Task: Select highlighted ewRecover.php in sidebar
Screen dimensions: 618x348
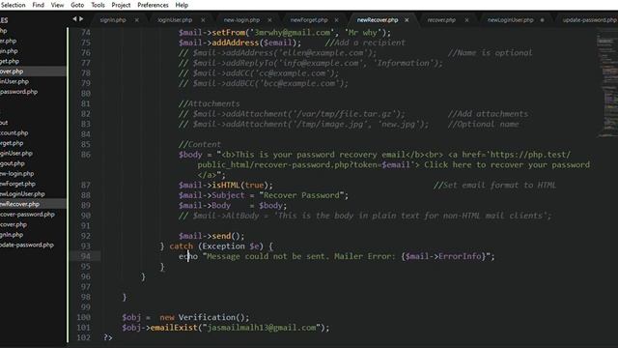Action: 19,204
